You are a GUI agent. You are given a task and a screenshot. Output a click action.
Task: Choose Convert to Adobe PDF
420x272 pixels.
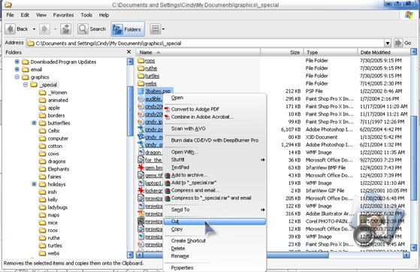[x=195, y=109]
